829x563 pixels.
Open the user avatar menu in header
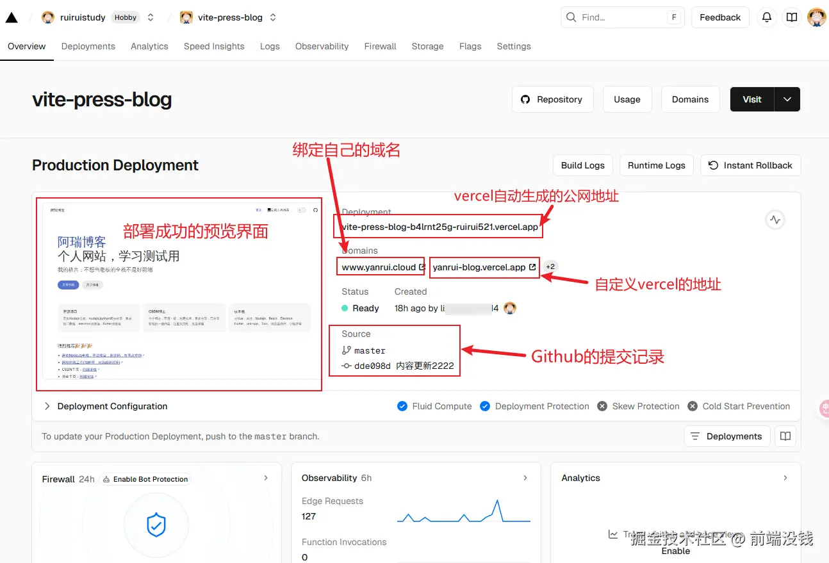816,17
